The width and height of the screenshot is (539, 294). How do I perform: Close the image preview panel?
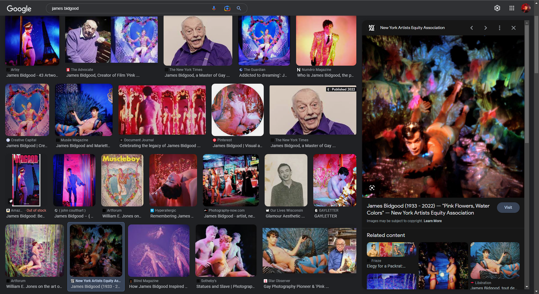[x=513, y=28]
